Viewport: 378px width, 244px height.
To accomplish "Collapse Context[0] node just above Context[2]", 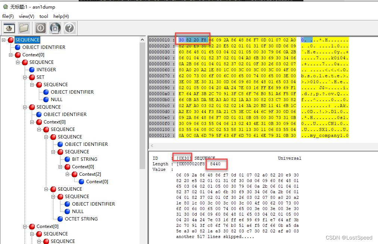I will point(60,167).
